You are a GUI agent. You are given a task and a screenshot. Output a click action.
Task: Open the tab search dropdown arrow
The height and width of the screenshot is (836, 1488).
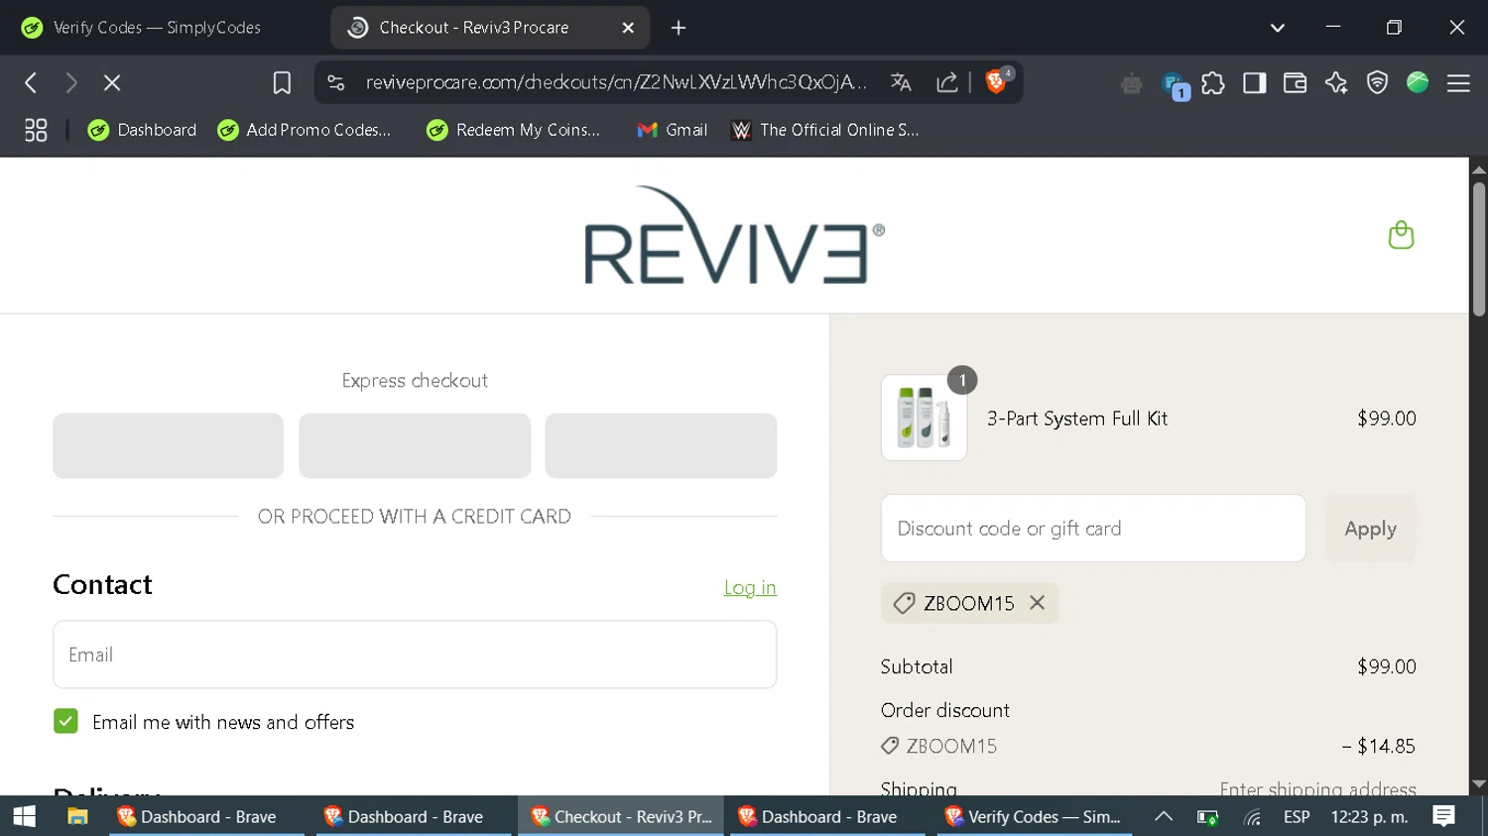[1278, 28]
